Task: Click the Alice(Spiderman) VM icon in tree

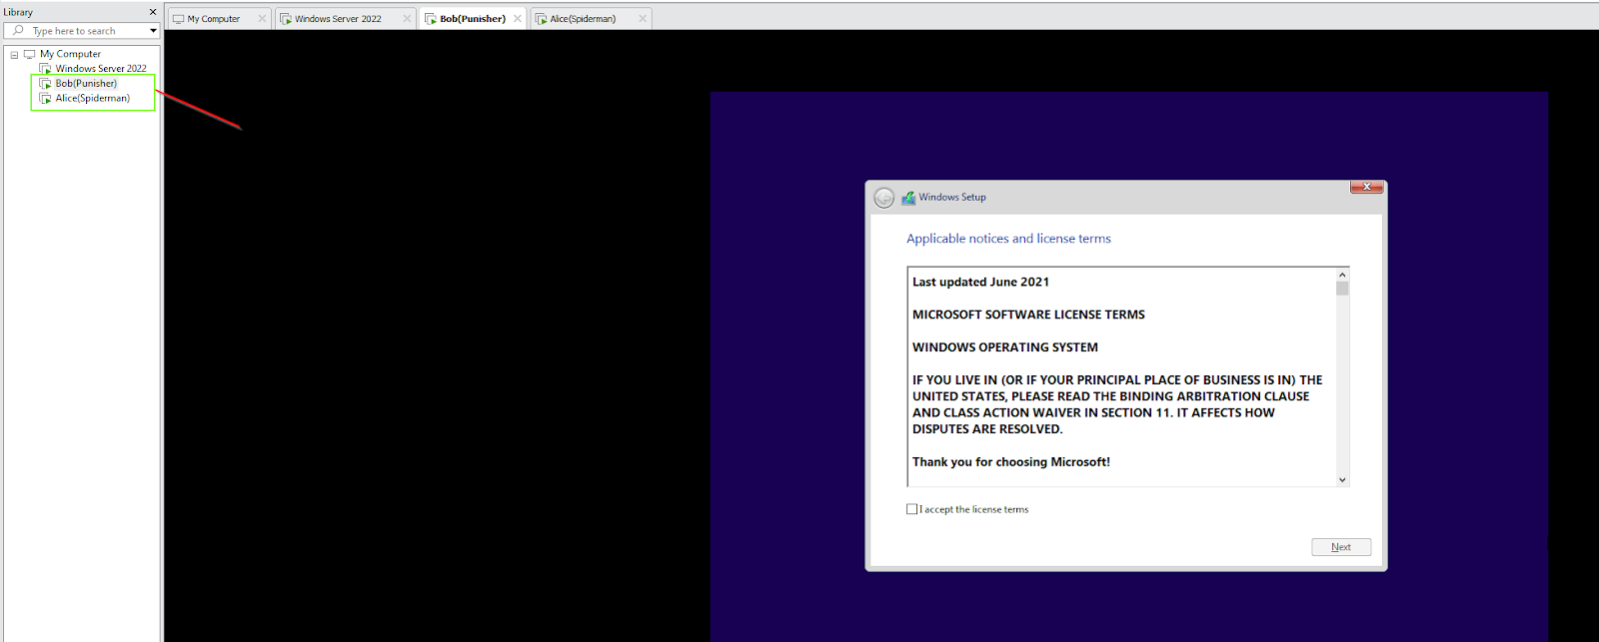Action: pyautogui.click(x=45, y=99)
